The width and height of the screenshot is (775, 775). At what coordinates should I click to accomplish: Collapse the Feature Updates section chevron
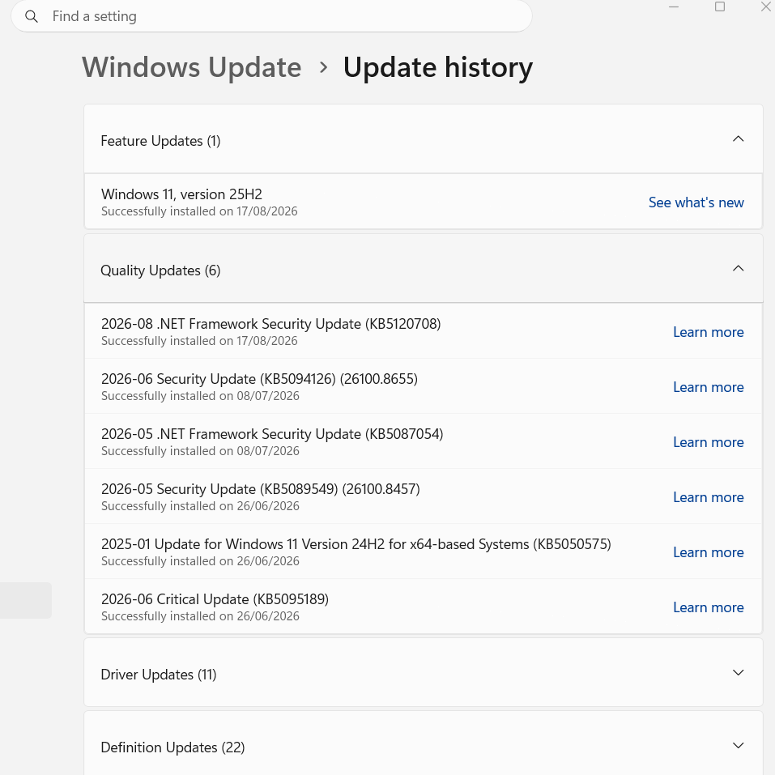[x=738, y=139]
